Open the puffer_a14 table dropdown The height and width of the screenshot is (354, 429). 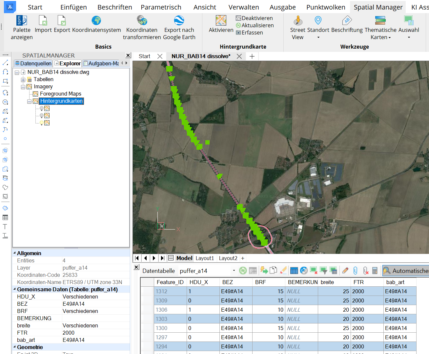click(x=234, y=271)
